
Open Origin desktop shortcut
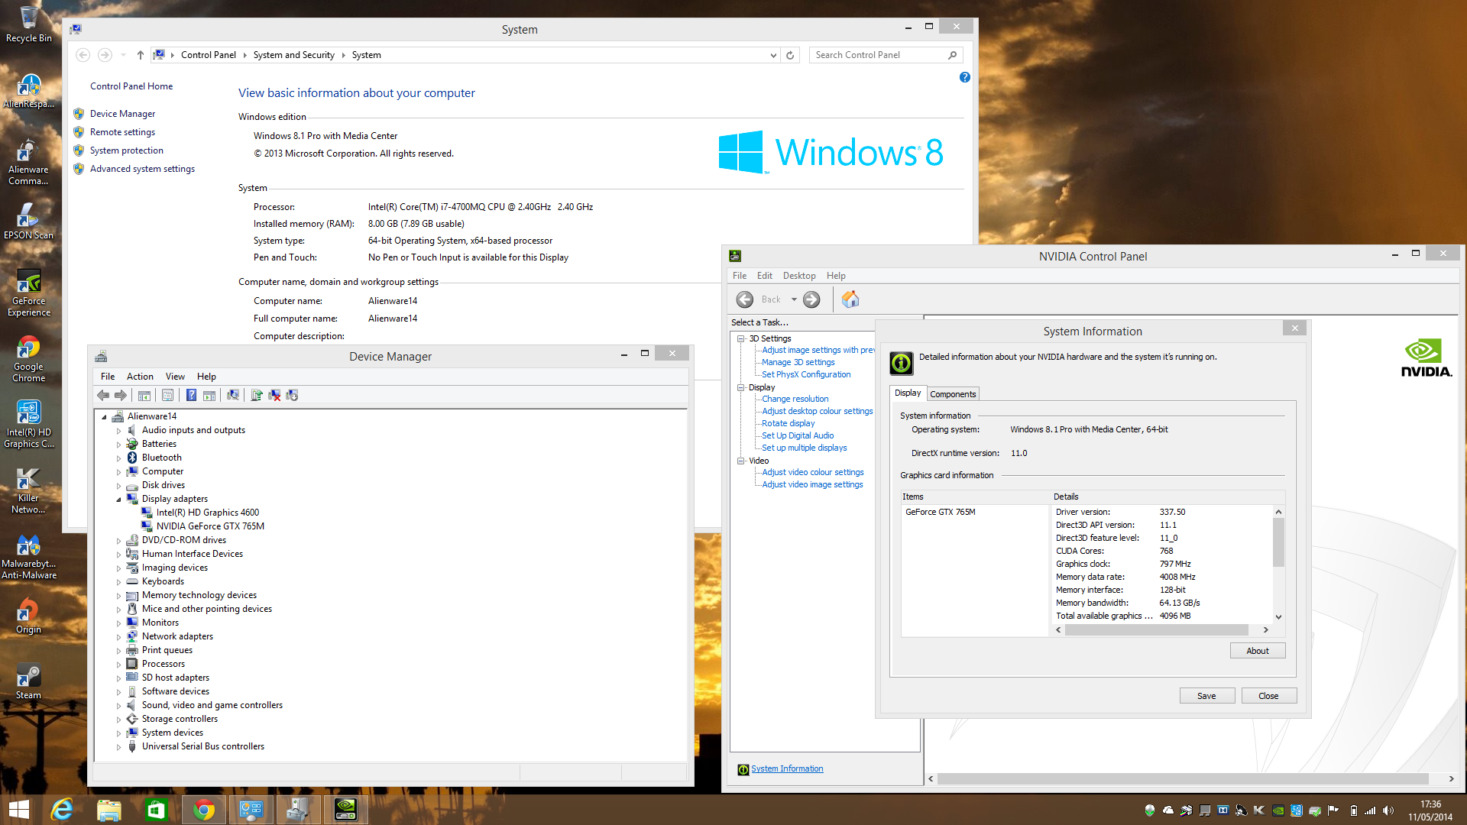point(28,615)
